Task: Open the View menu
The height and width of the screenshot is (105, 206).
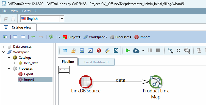Action: click(x=14, y=11)
